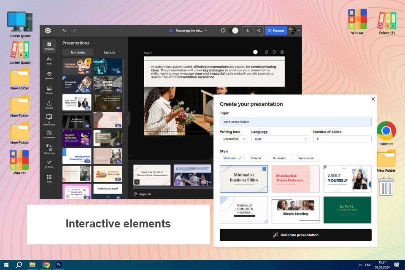Select slide 1 thumbnail in filmstrip
Image resolution: width=405 pixels, height=270 pixels.
click(x=152, y=175)
